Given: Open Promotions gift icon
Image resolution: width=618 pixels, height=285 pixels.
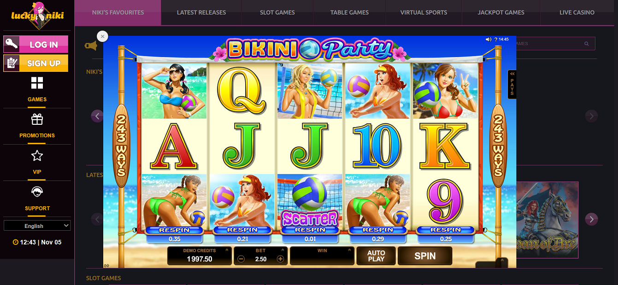Looking at the screenshot, I should (x=37, y=119).
